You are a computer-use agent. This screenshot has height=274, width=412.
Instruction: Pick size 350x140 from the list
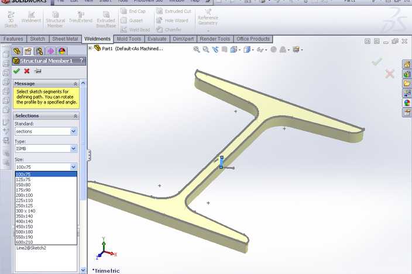coord(46,216)
